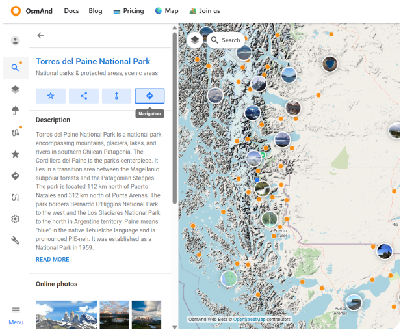Click the place panel vertical scrollbar
The width and height of the screenshot is (403, 332).
point(174,117)
